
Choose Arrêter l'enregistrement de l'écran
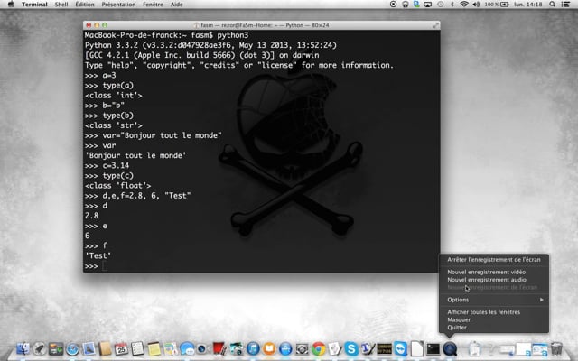point(494,260)
